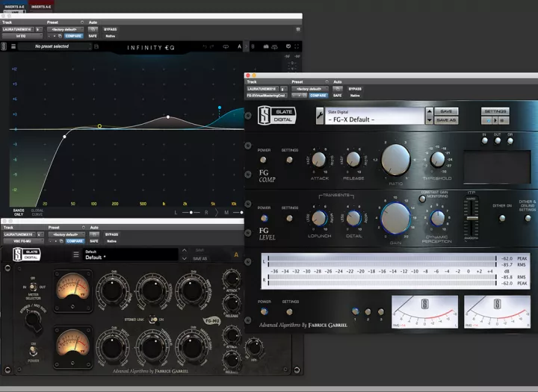This screenshot has height=392, width=538.
Task: Open FG-MU hamburger menu
Action: pos(76,255)
